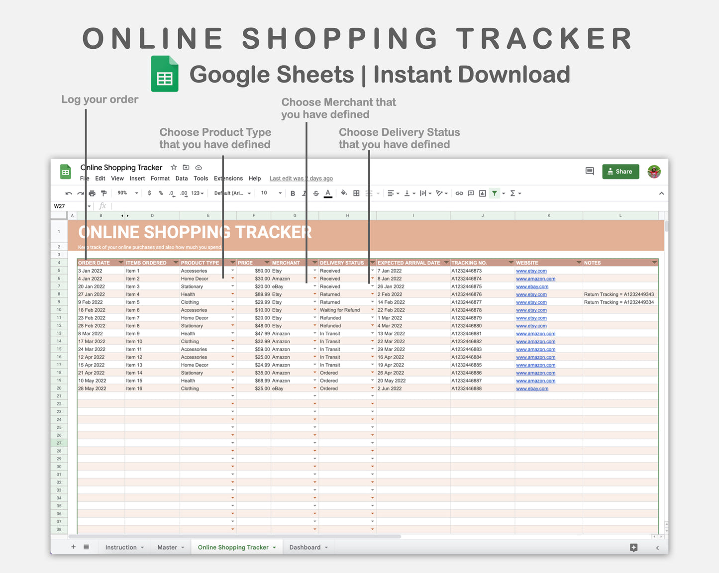Open the Functions (Σ) menu
Viewport: 719px width, 573px height.
click(513, 193)
